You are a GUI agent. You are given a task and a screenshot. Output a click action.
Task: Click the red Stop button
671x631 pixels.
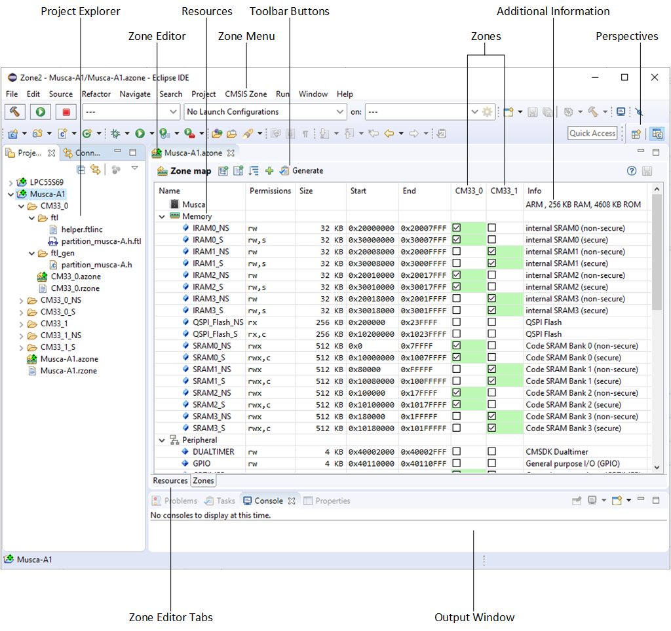[x=66, y=112]
